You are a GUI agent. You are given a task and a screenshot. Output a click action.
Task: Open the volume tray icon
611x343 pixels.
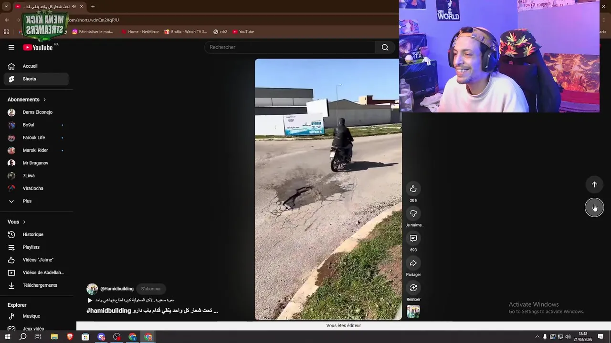click(568, 337)
